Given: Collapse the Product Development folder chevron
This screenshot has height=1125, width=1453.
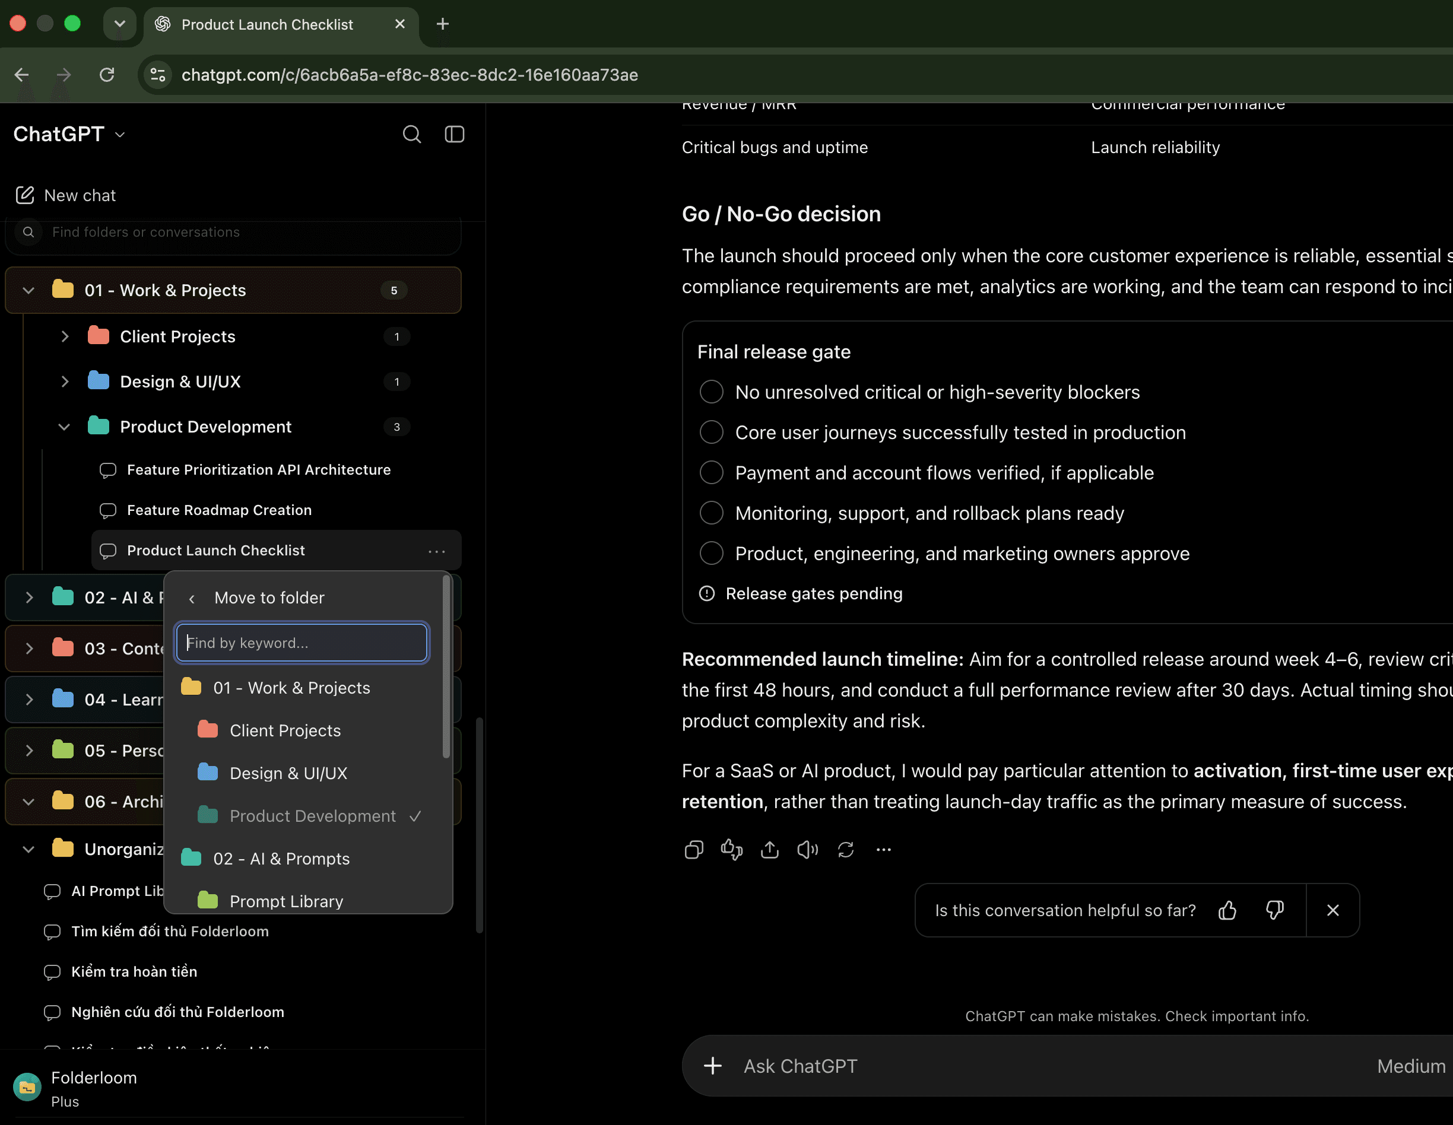Looking at the screenshot, I should click(x=65, y=427).
